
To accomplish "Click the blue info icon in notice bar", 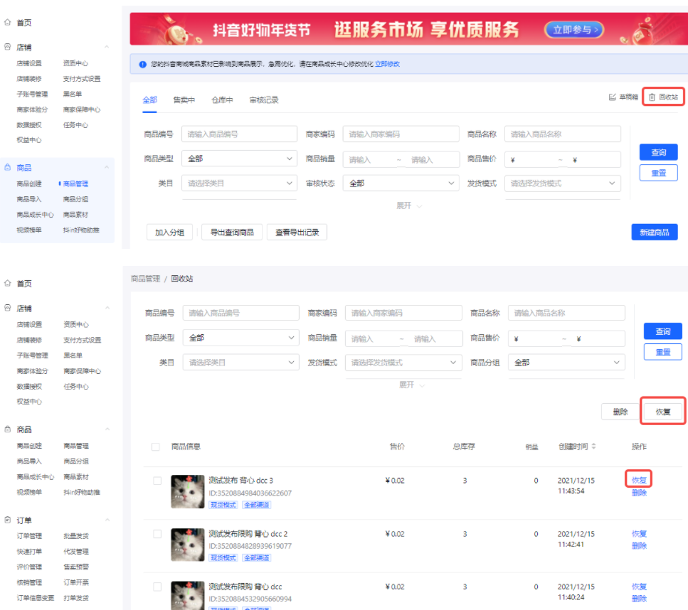I will tap(143, 64).
